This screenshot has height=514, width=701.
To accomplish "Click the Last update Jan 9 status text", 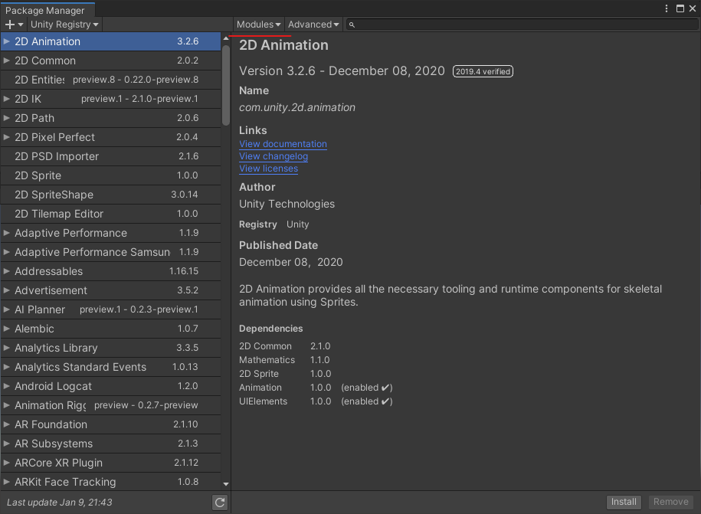I will pos(60,503).
